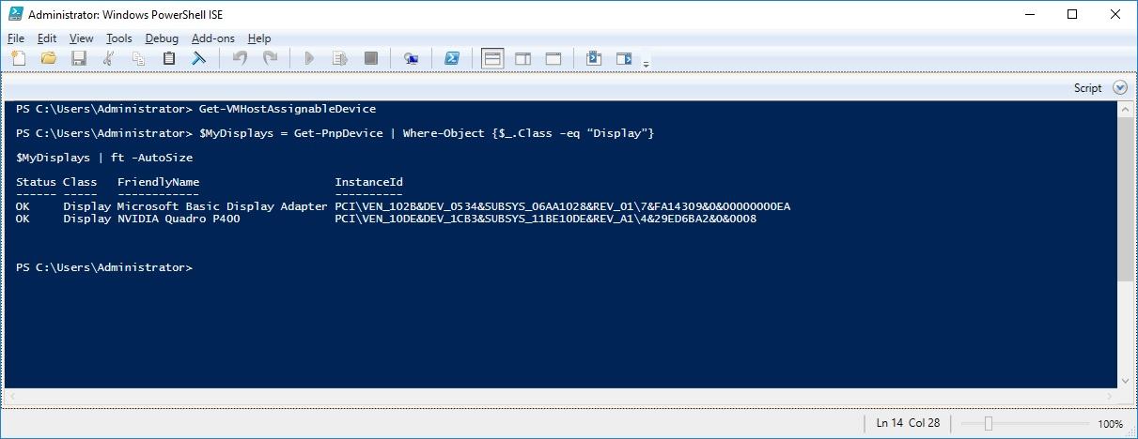Show the script pane on the right
The height and width of the screenshot is (439, 1138).
pos(522,59)
